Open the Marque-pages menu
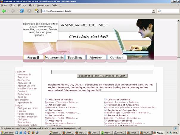Image resolution: width=180 pixels, height=135 pixels. tap(43, 5)
